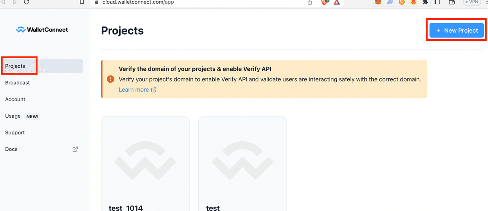Viewport: 488px width, 211px height.
Task: Click the New Project button
Action: 457,31
